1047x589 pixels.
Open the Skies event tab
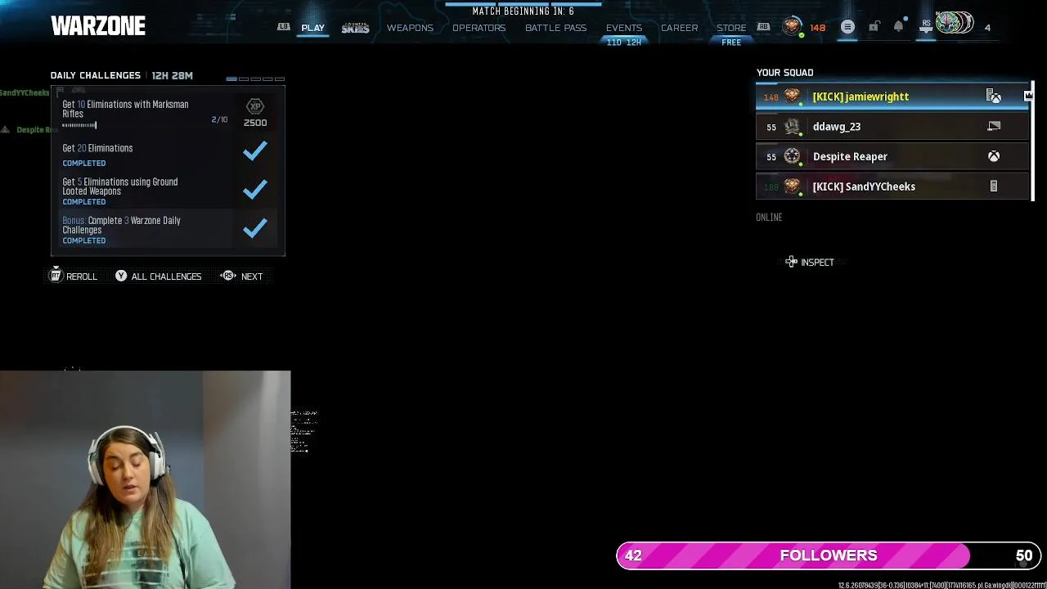[355, 28]
